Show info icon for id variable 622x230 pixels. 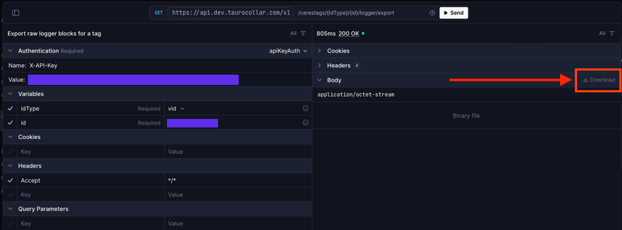click(x=306, y=123)
